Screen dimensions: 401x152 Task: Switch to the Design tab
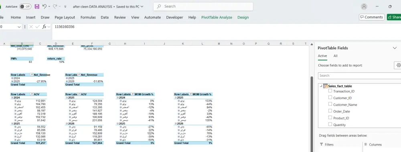click(x=243, y=17)
